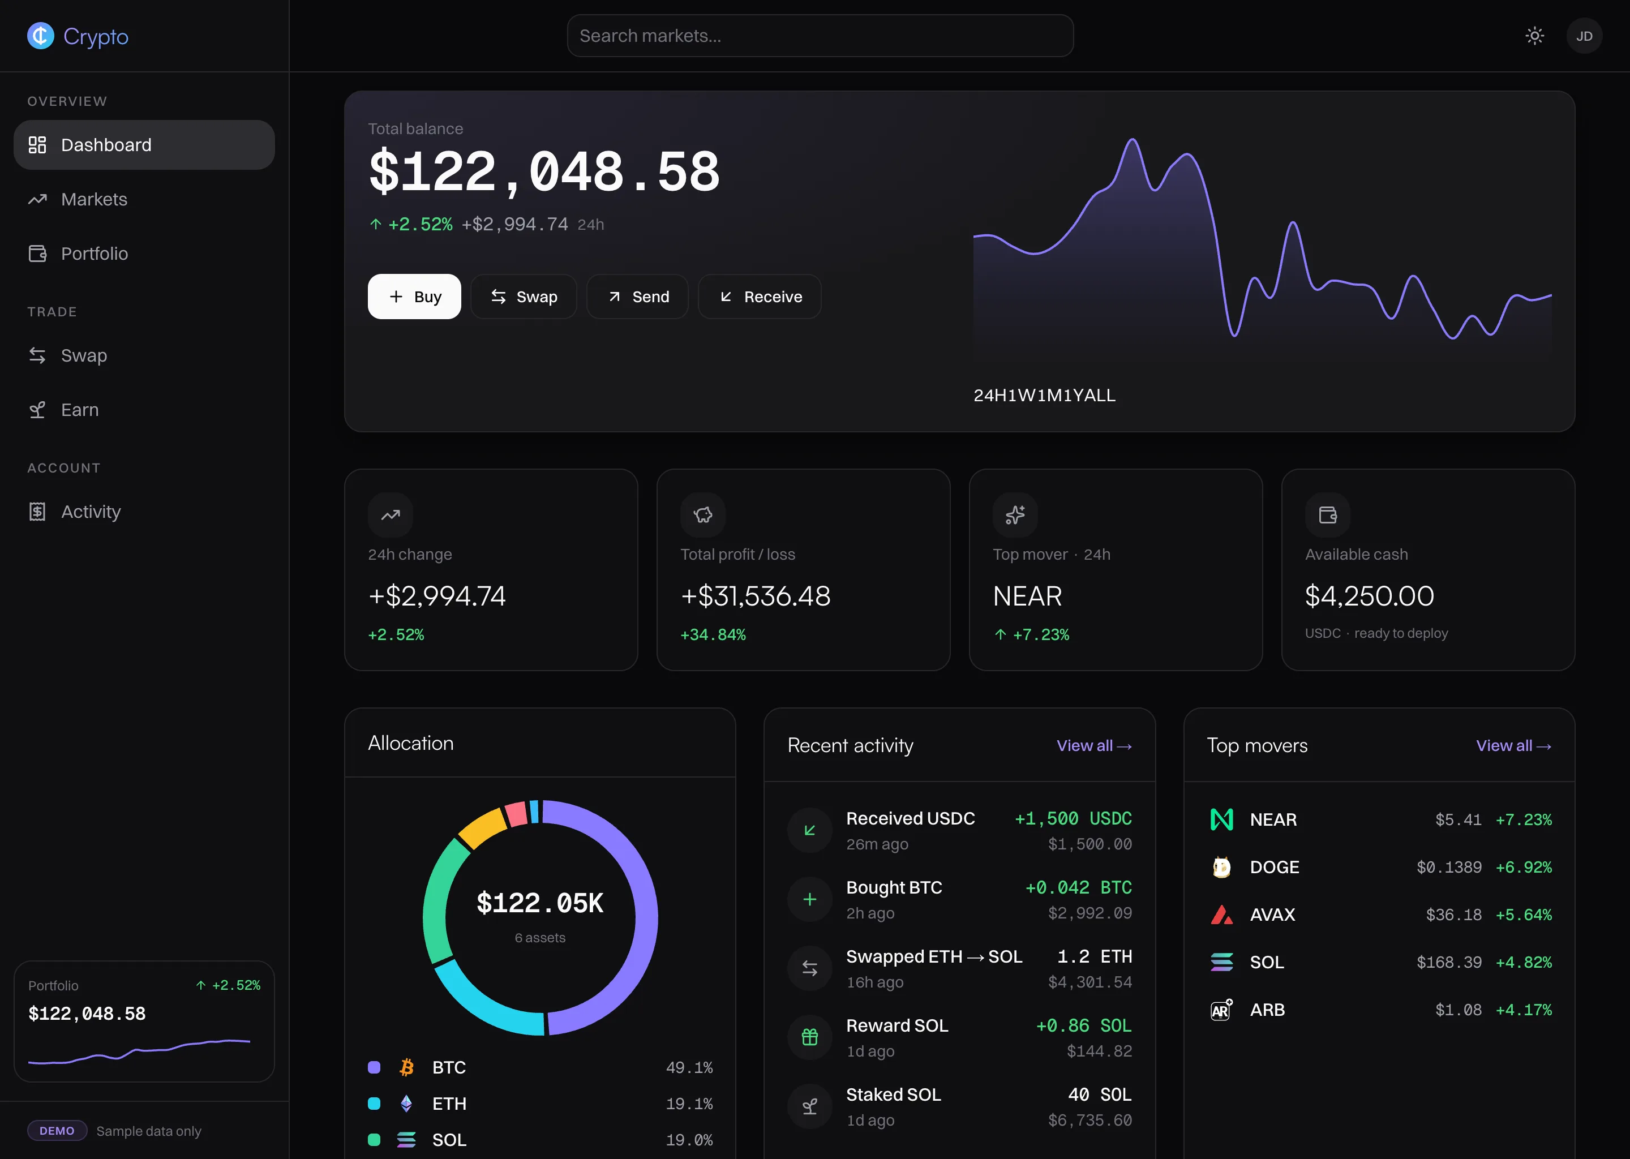
Task: Click the Swapped ETH to SOL icon
Action: click(x=809, y=968)
